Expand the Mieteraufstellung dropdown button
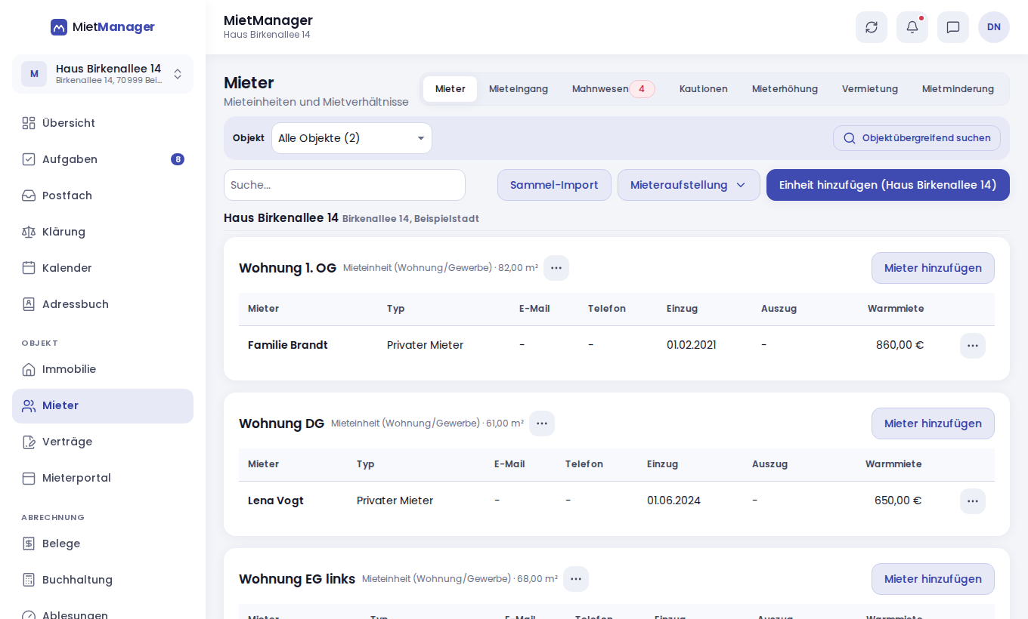 point(689,185)
